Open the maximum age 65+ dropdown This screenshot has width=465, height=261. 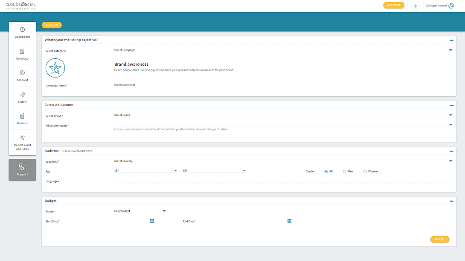click(215, 171)
